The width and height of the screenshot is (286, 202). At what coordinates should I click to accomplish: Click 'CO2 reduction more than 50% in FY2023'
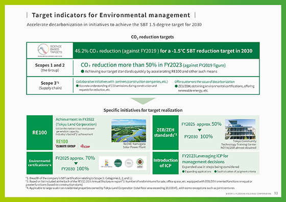(x=153, y=65)
